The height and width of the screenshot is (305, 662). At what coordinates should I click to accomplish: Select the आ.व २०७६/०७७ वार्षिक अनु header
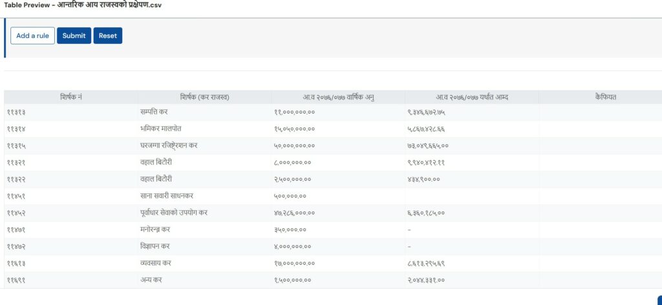click(338, 98)
